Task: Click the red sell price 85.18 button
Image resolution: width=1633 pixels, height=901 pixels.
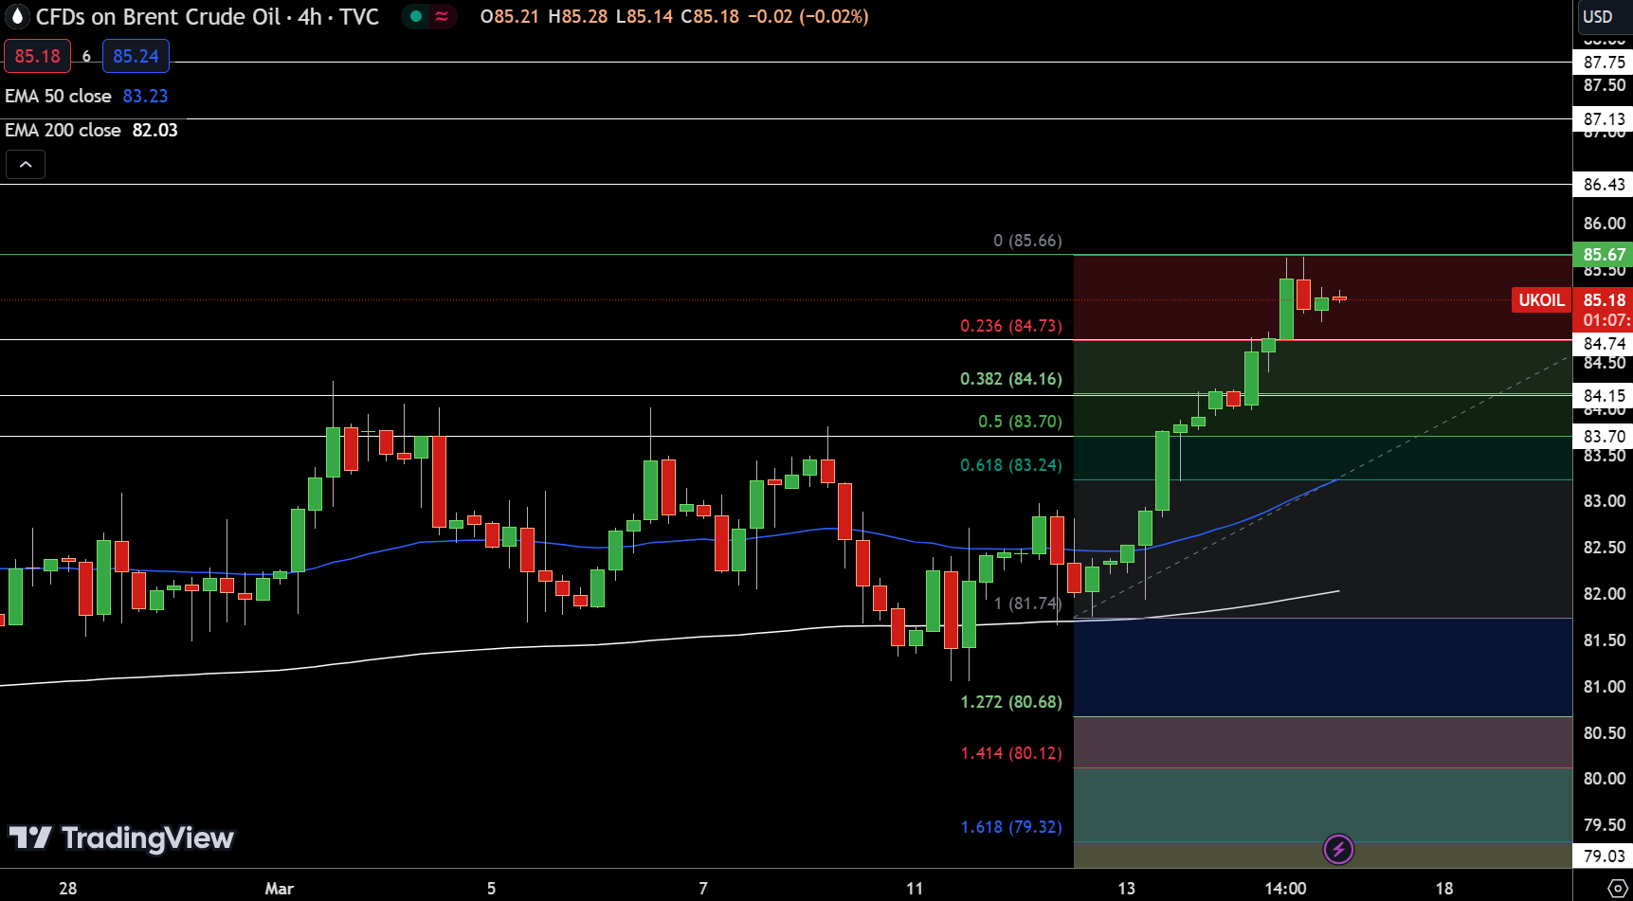Action: (38, 56)
